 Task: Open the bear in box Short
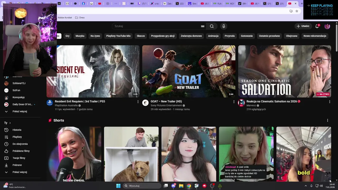point(131,154)
